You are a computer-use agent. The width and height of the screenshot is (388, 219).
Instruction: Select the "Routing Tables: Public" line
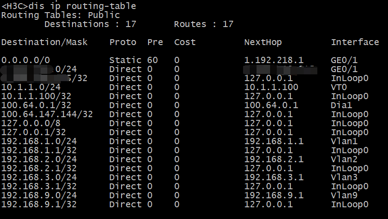click(60, 15)
